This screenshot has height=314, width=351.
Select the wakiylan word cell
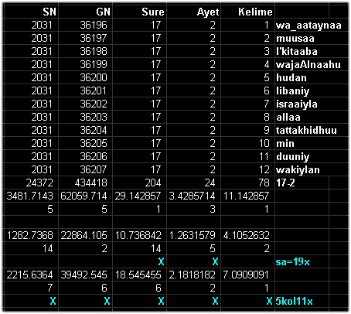coord(312,169)
